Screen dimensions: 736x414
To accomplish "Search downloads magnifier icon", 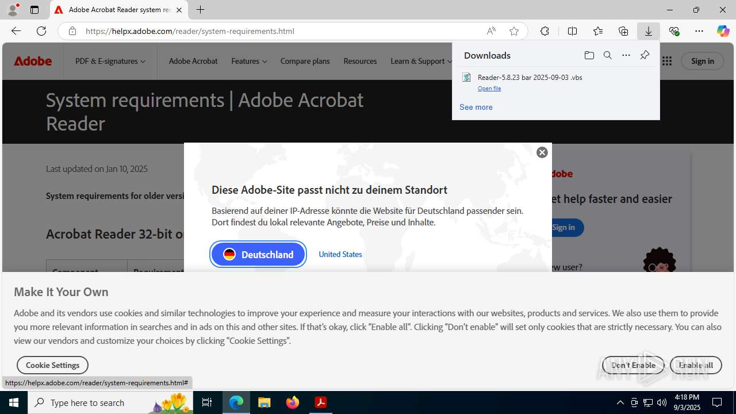I will (x=608, y=55).
